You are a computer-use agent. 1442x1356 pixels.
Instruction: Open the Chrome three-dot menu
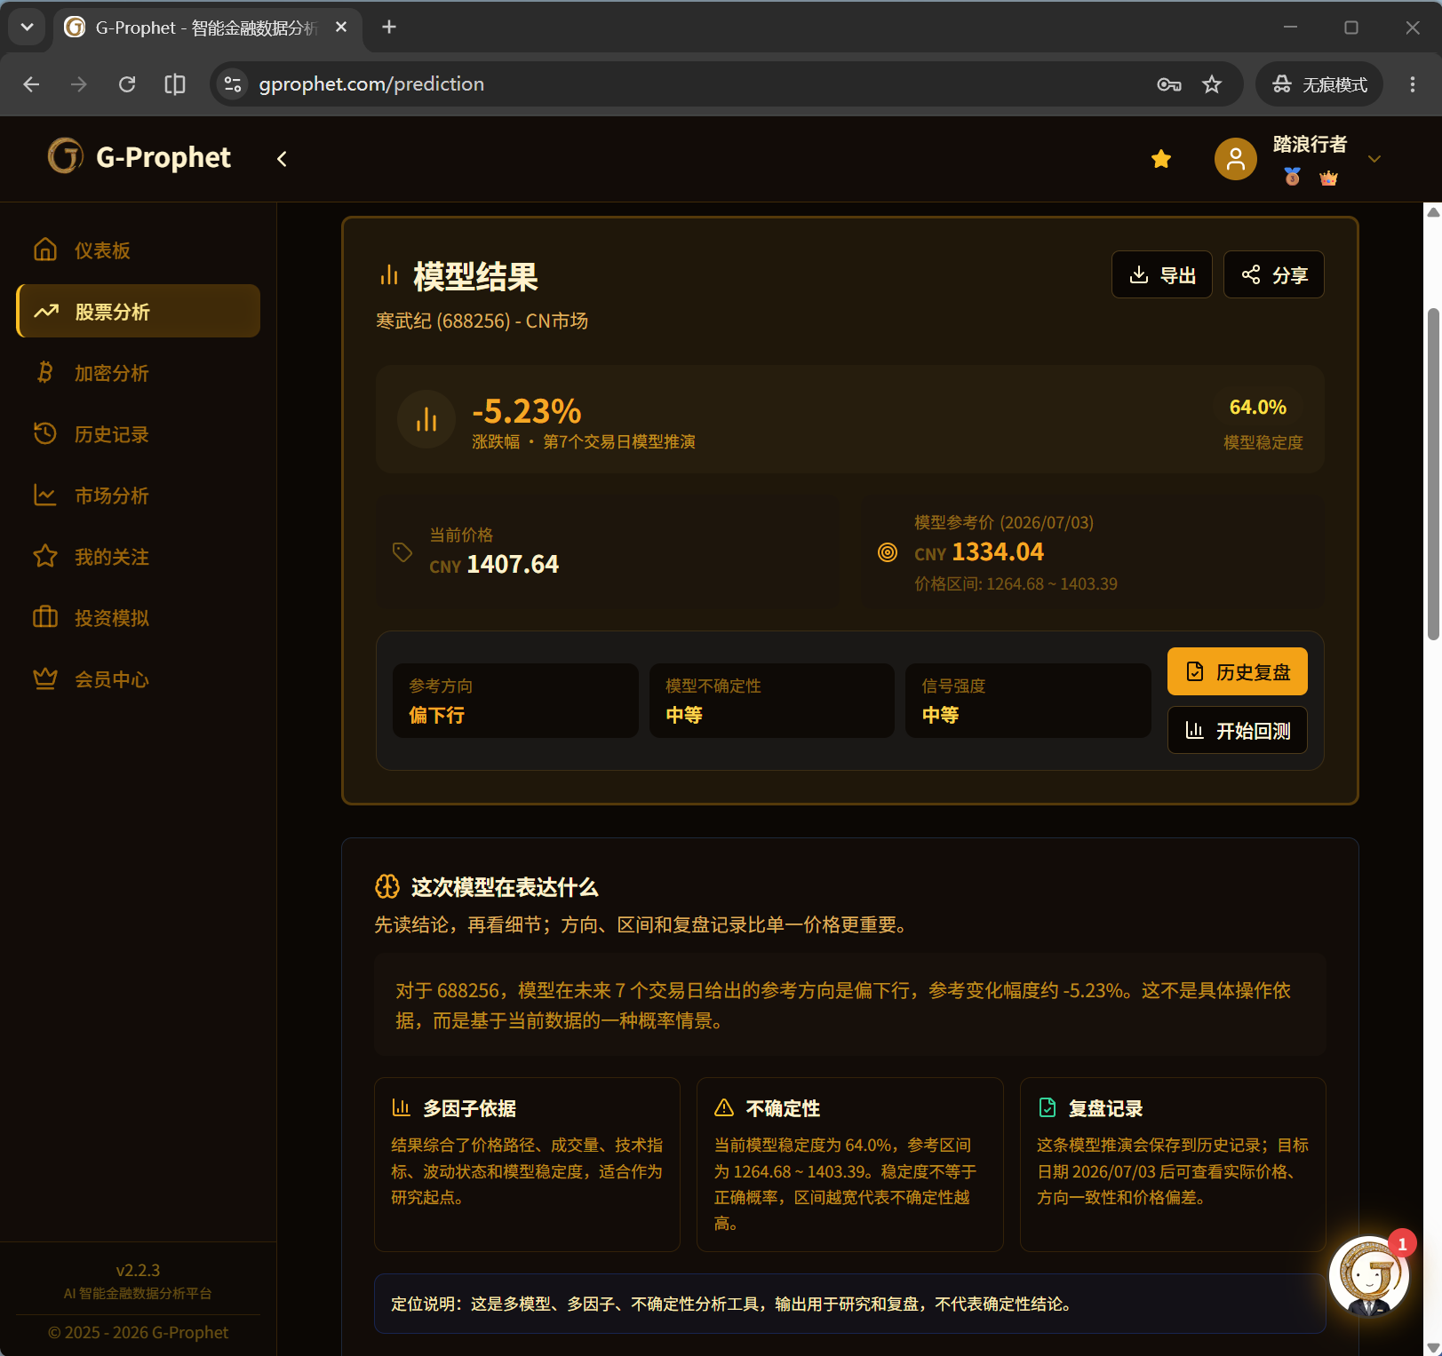[1412, 84]
